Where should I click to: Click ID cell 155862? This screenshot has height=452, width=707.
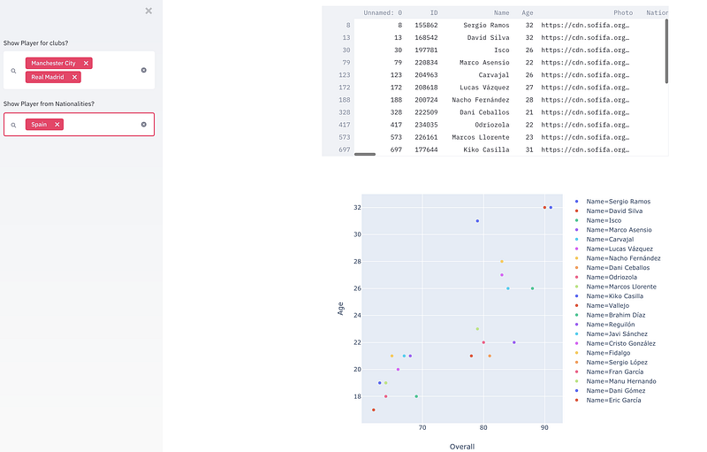426,26
